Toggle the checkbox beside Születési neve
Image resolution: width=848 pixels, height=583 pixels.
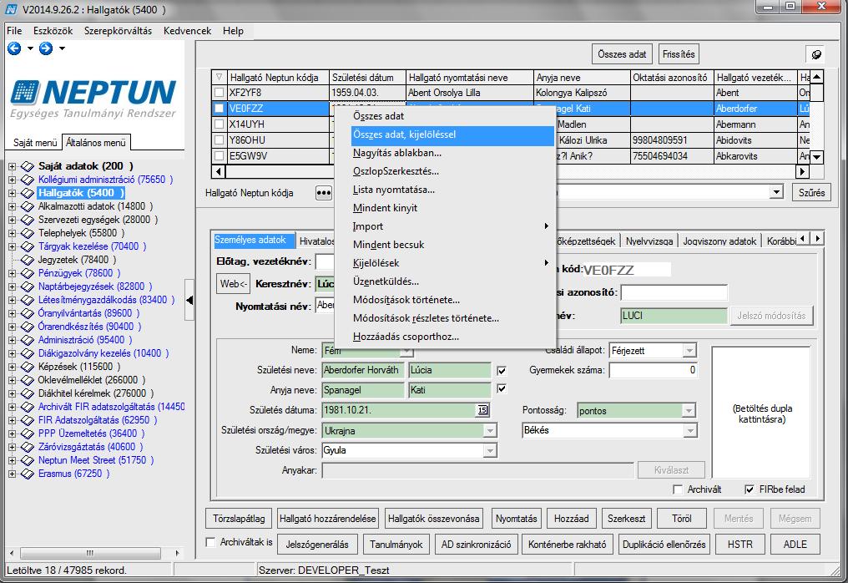click(x=502, y=371)
